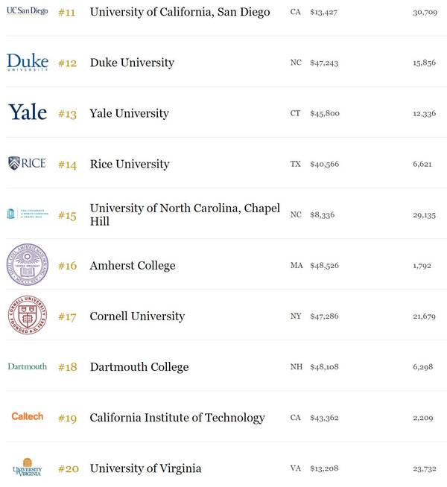Viewport: 447px width, 487px height.
Task: Click the Yale logo
Action: pyautogui.click(x=28, y=112)
